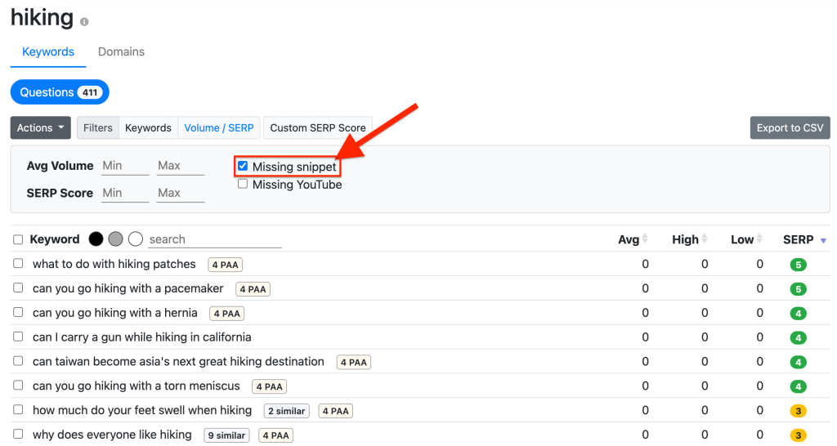Open 4 PAA badge on torn meniscus row

click(270, 387)
